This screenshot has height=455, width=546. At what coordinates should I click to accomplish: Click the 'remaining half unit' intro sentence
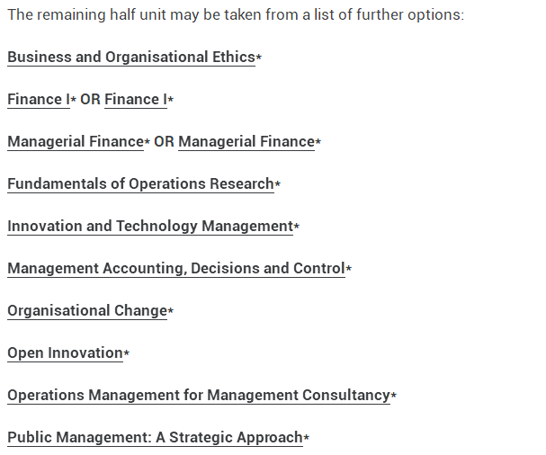click(x=236, y=15)
